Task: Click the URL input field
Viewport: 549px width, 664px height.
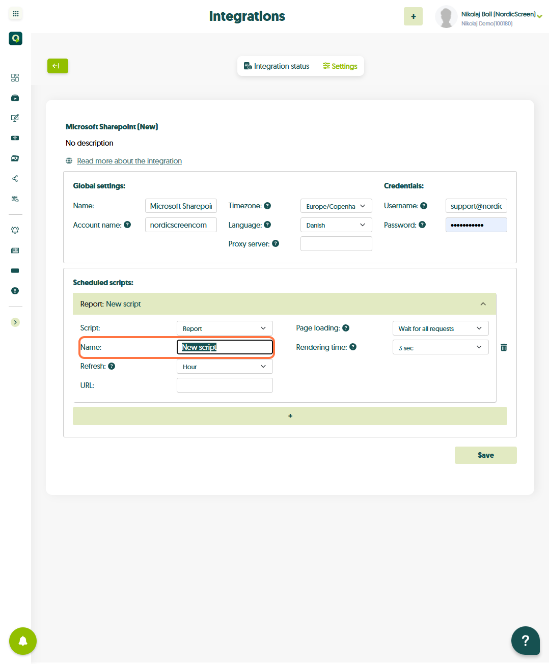Action: [x=225, y=385]
